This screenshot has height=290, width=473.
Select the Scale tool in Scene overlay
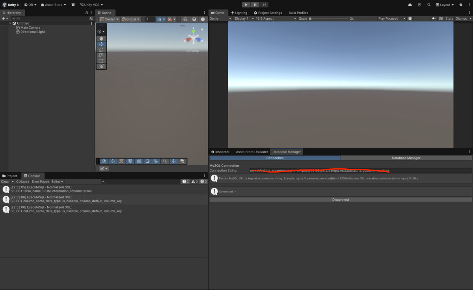[101, 55]
